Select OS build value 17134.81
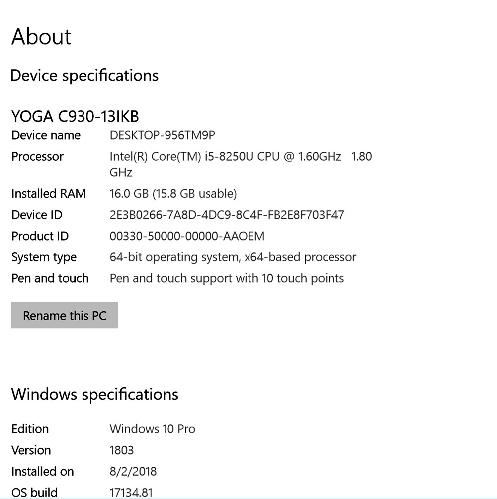497x499 pixels. pos(131,493)
